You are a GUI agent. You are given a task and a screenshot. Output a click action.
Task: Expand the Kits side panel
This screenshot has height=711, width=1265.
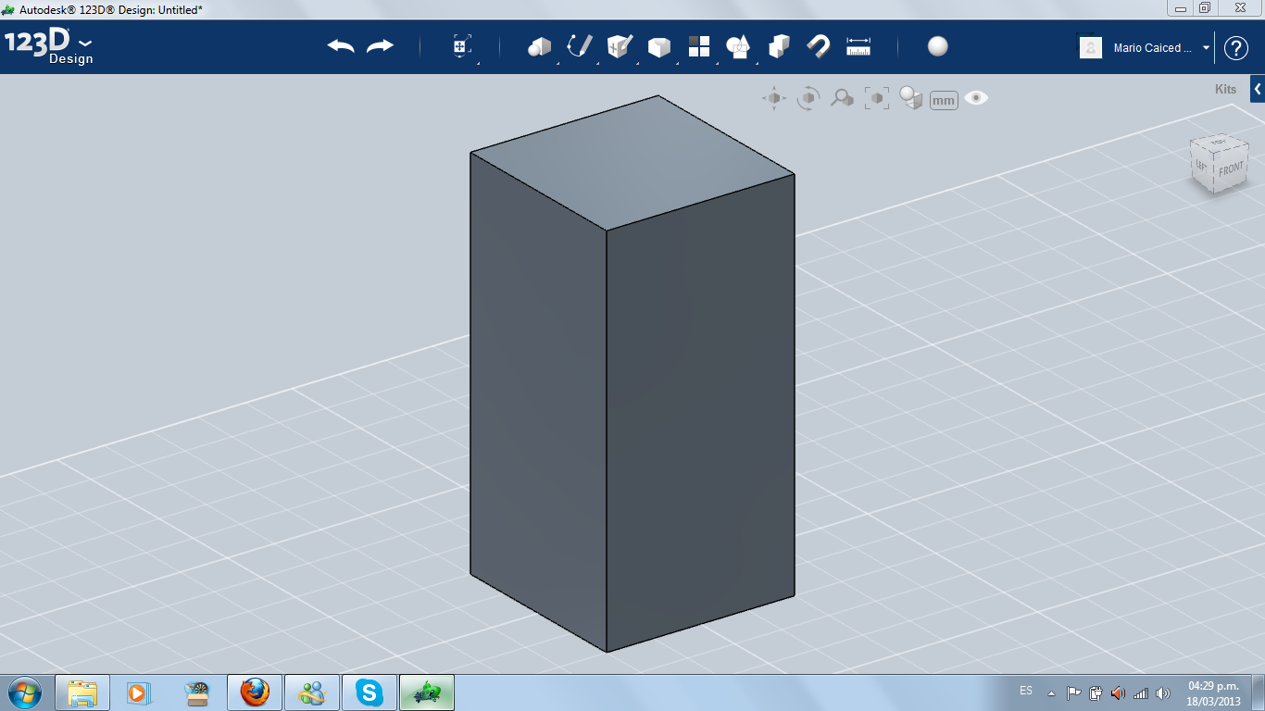[1258, 89]
